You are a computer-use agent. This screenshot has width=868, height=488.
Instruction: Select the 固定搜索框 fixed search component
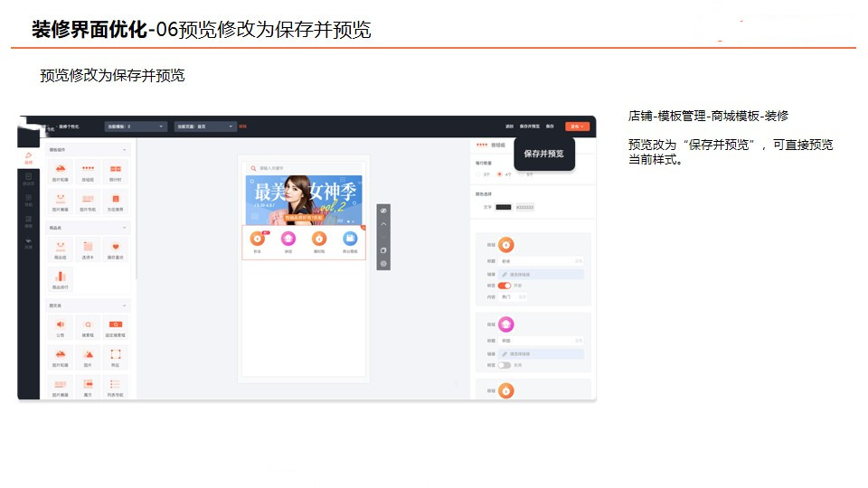point(115,327)
